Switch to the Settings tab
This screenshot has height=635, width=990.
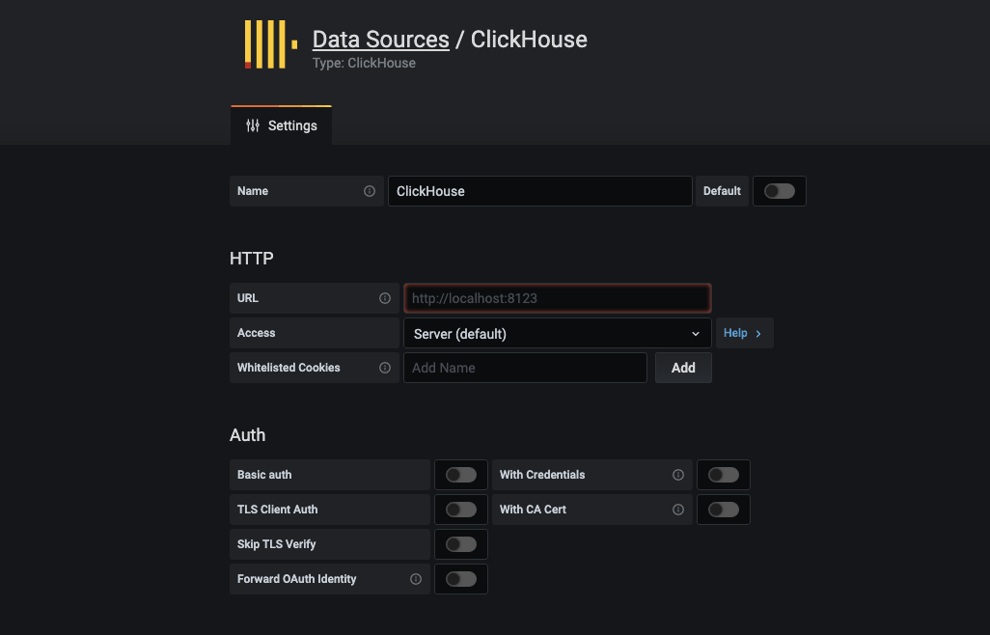coord(281,125)
